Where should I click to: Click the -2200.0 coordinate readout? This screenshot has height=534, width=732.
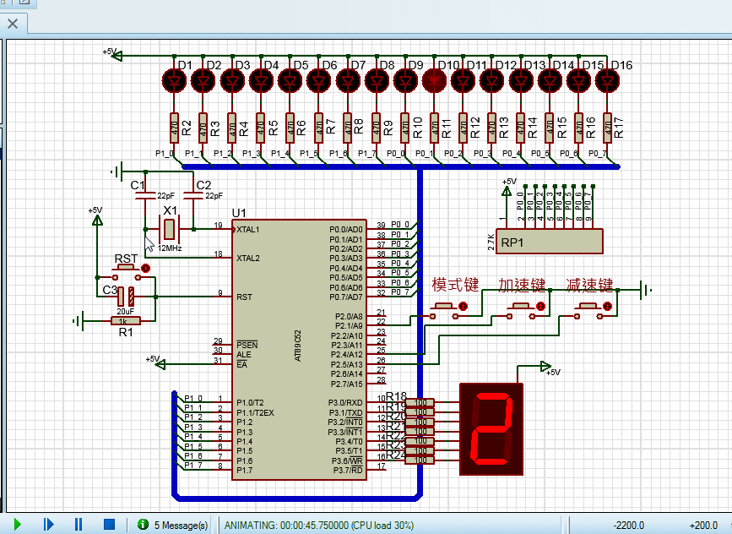coord(629,525)
